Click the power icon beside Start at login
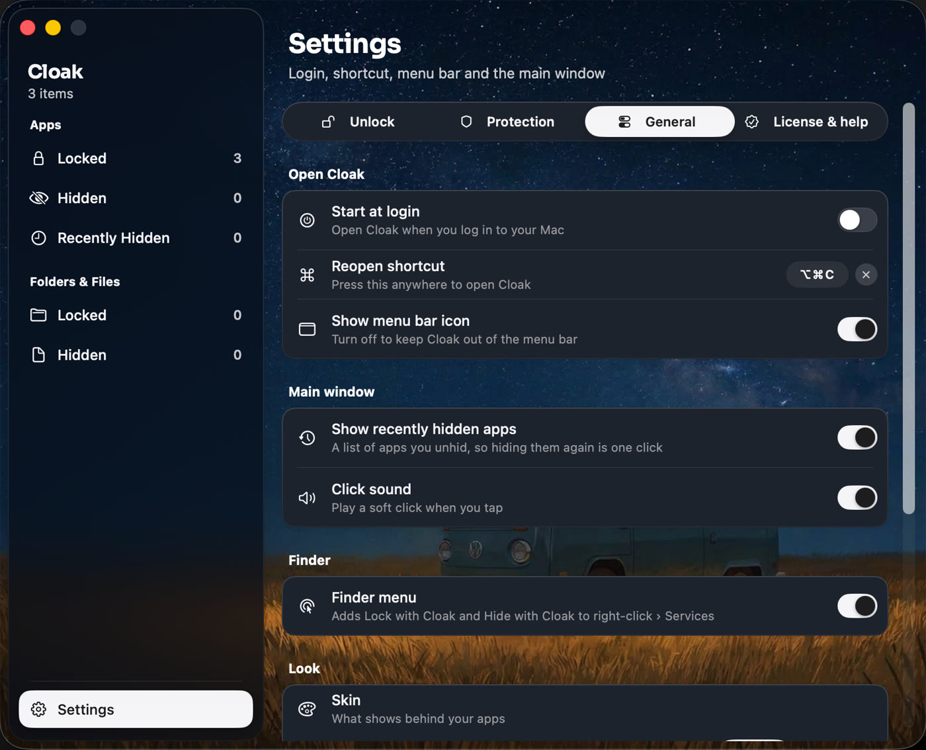This screenshot has width=926, height=750. click(307, 220)
